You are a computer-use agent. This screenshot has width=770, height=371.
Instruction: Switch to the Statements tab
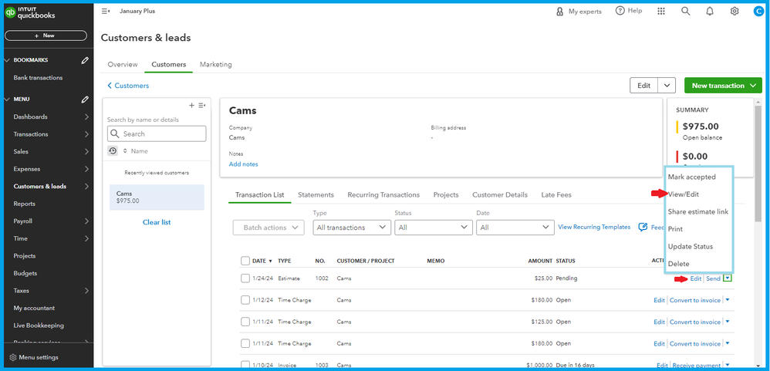click(x=316, y=195)
